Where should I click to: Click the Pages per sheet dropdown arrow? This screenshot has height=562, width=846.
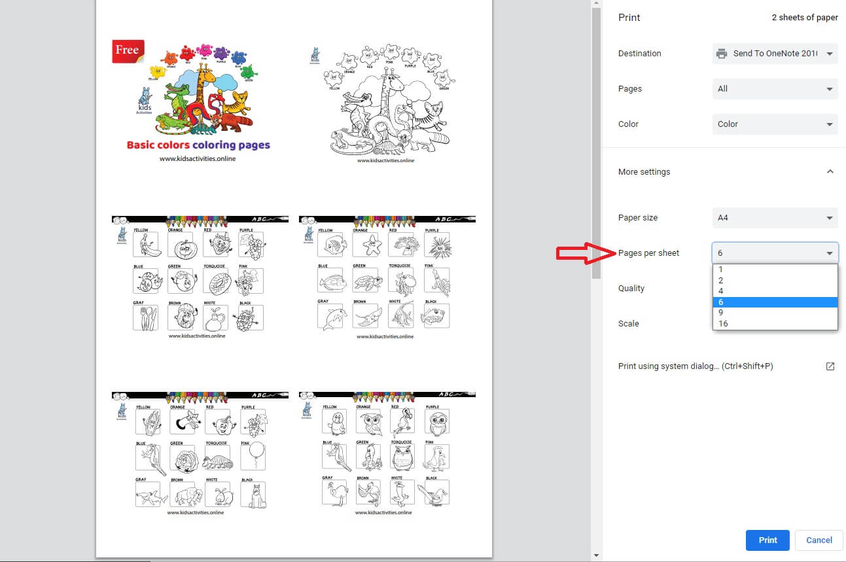pyautogui.click(x=829, y=253)
